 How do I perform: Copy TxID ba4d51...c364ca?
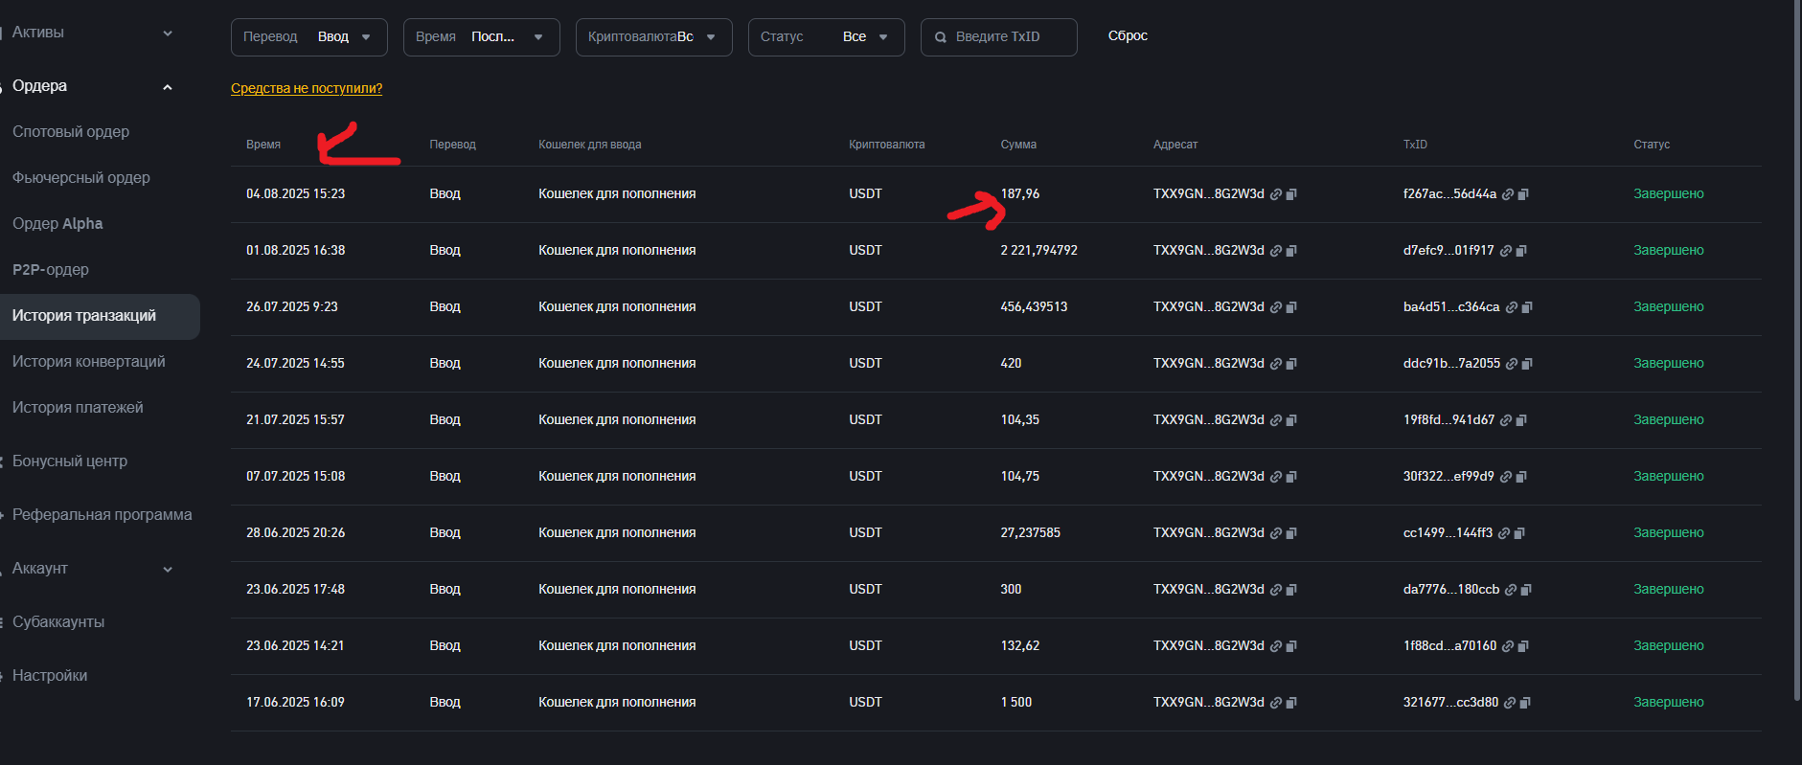[1527, 307]
